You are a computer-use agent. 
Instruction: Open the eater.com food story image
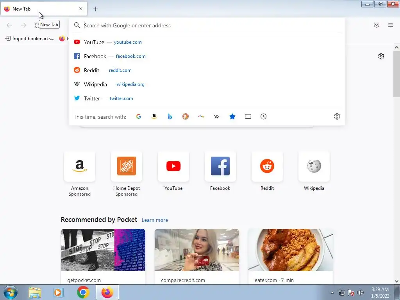291,250
